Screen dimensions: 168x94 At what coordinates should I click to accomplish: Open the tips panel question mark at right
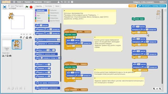165,10
